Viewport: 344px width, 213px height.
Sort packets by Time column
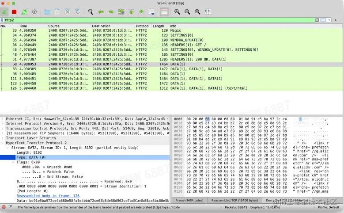point(32,26)
